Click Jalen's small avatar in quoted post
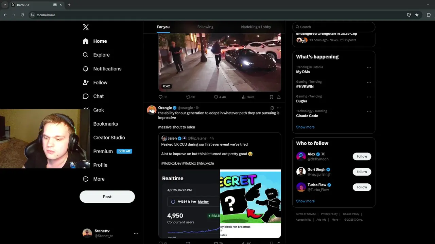This screenshot has width=435, height=244. [164, 138]
